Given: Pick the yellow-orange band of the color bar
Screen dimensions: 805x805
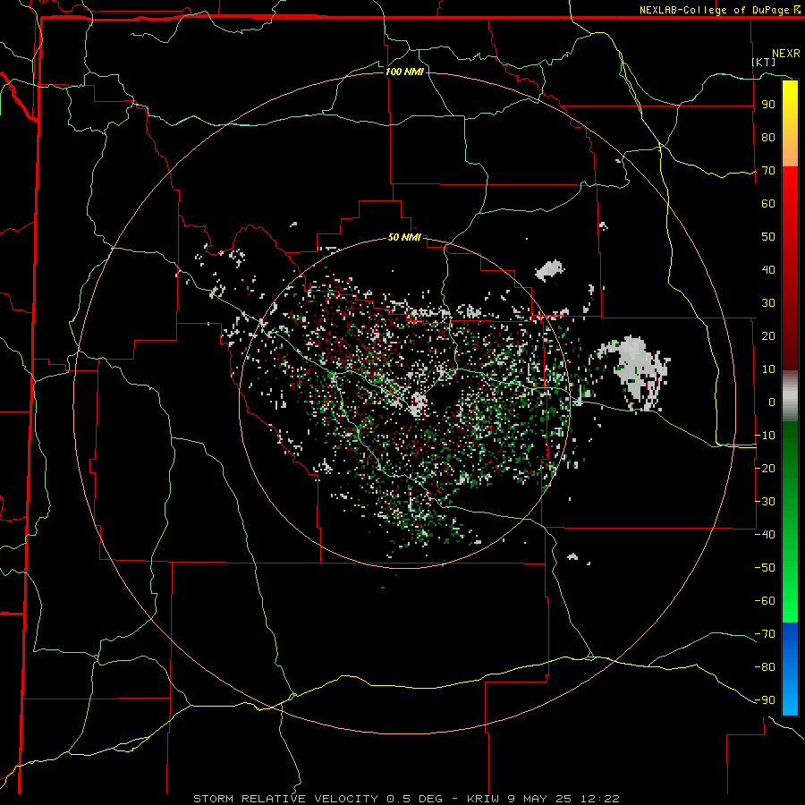Looking at the screenshot, I should 790,123.
